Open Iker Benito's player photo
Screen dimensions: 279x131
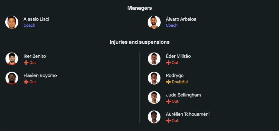[12, 59]
